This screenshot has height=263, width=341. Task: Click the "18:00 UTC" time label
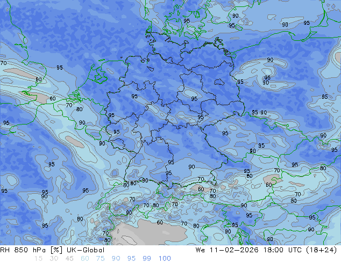click(283, 250)
